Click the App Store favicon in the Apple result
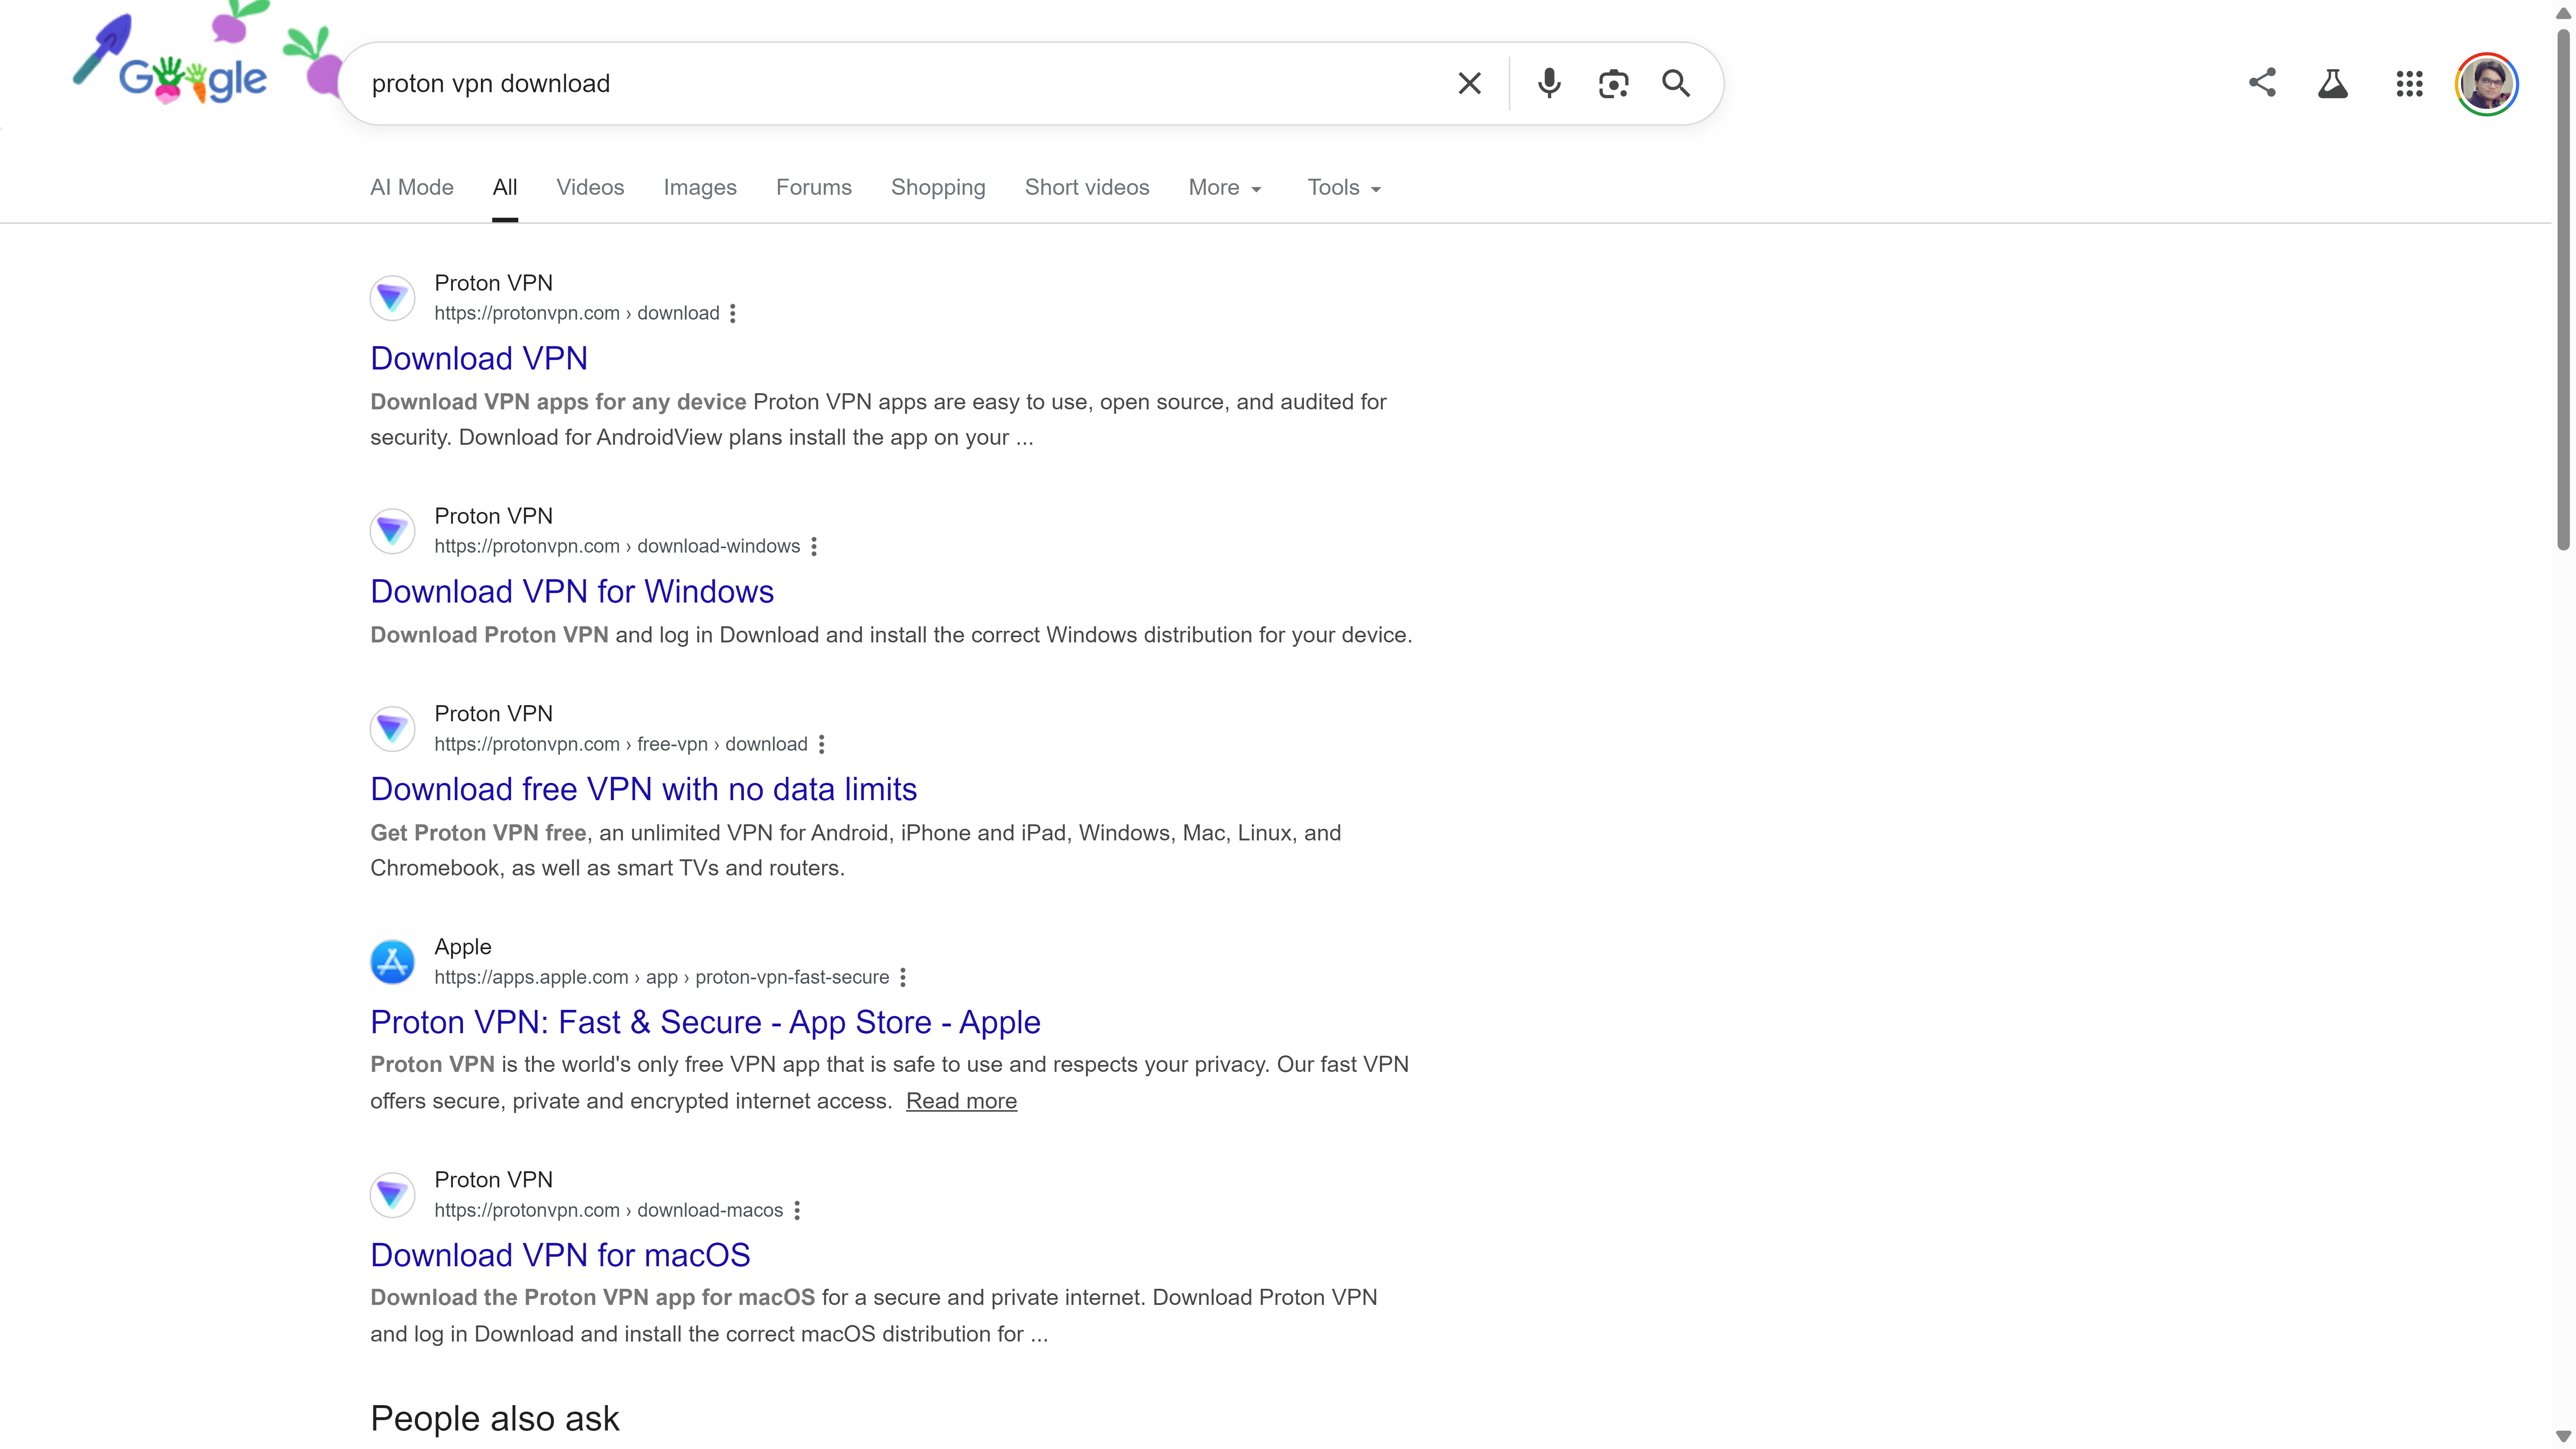Viewport: 2576px width, 1449px height. point(392,962)
